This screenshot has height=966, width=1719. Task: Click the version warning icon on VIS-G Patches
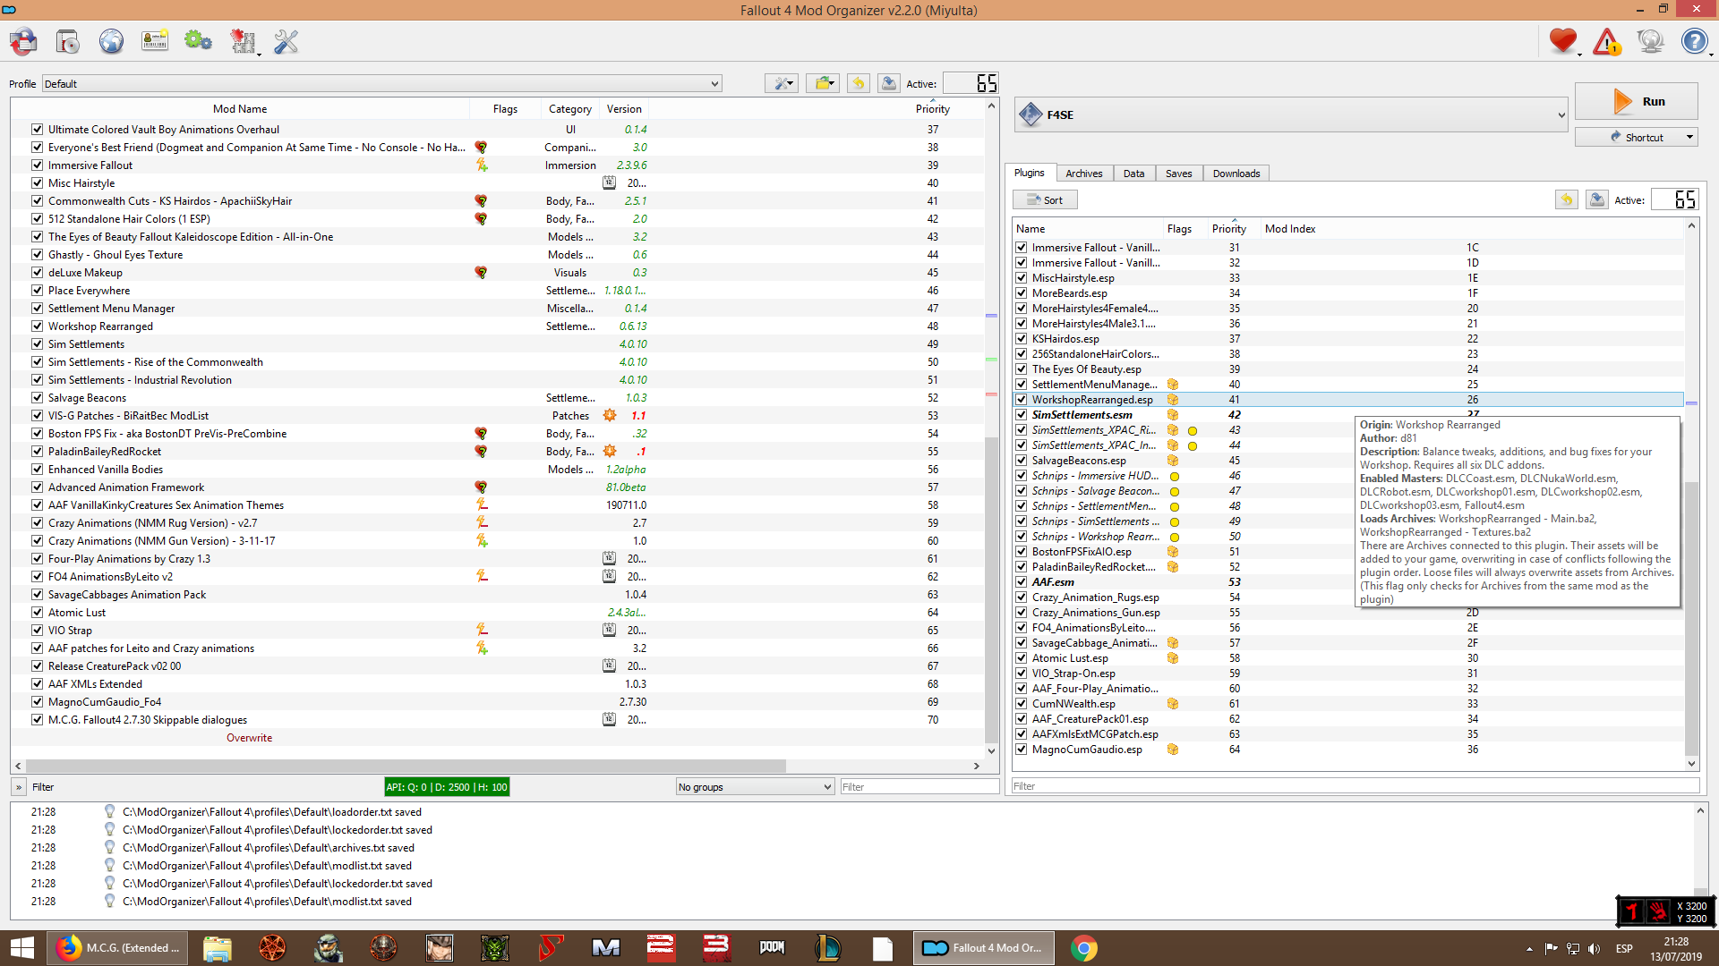click(x=610, y=415)
